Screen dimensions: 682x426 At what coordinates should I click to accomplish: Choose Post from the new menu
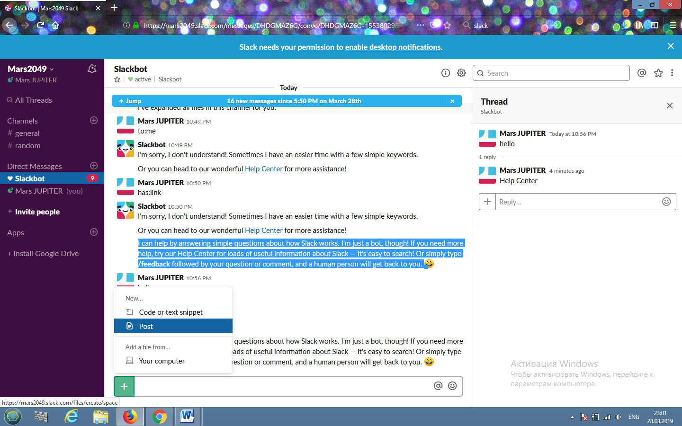tap(173, 326)
